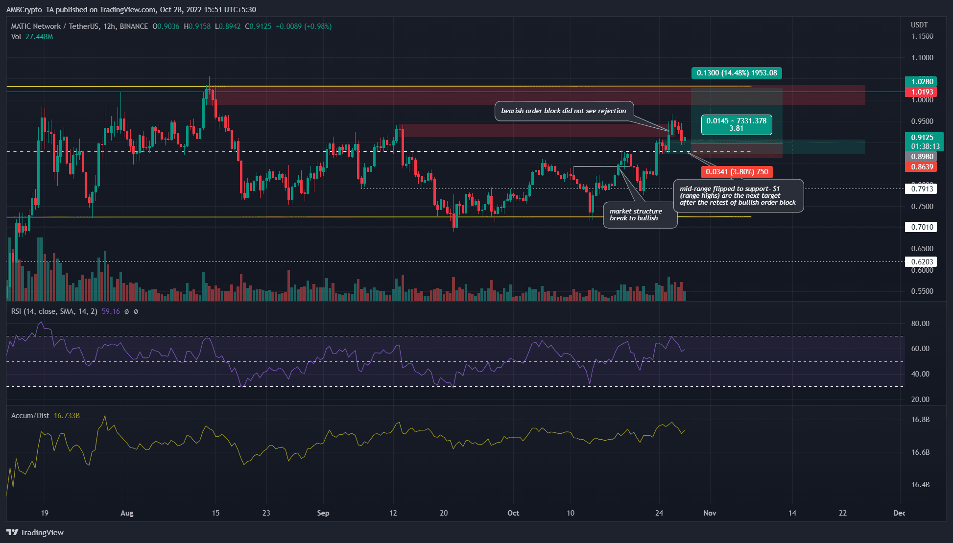The height and width of the screenshot is (543, 953).
Task: Click the change value +0.0089 (+0.98%)
Action: tap(304, 26)
